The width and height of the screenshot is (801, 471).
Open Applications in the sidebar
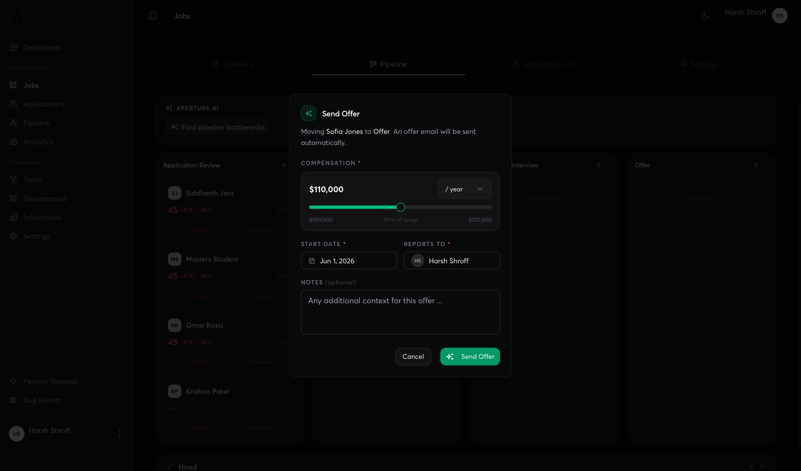pos(44,104)
